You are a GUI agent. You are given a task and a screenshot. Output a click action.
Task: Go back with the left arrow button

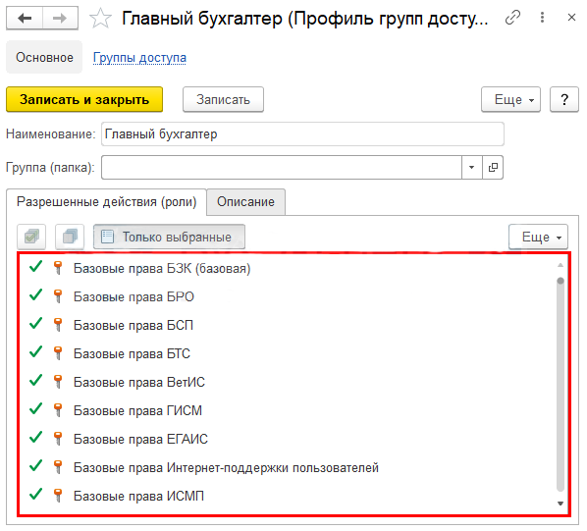coord(25,18)
